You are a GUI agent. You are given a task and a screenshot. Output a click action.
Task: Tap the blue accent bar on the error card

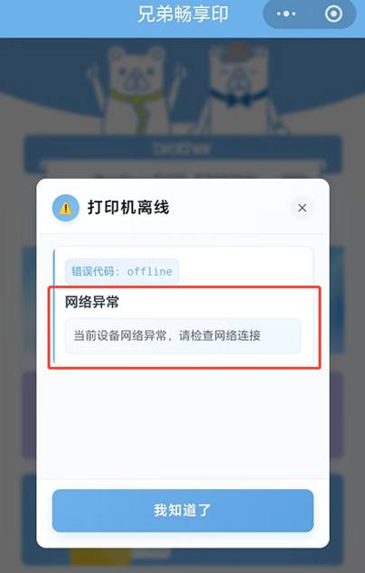54,306
